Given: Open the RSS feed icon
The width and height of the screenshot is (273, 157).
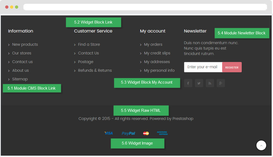Looking at the screenshot, I should tap(210, 83).
